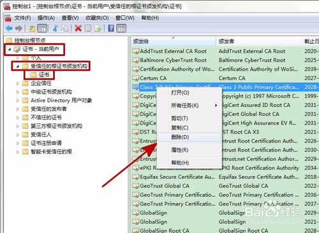
Task: Click the Copy toolbar icon
Action: click(65, 28)
